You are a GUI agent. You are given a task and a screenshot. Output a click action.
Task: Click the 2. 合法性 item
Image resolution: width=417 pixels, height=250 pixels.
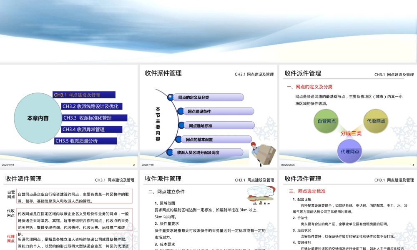300,218
